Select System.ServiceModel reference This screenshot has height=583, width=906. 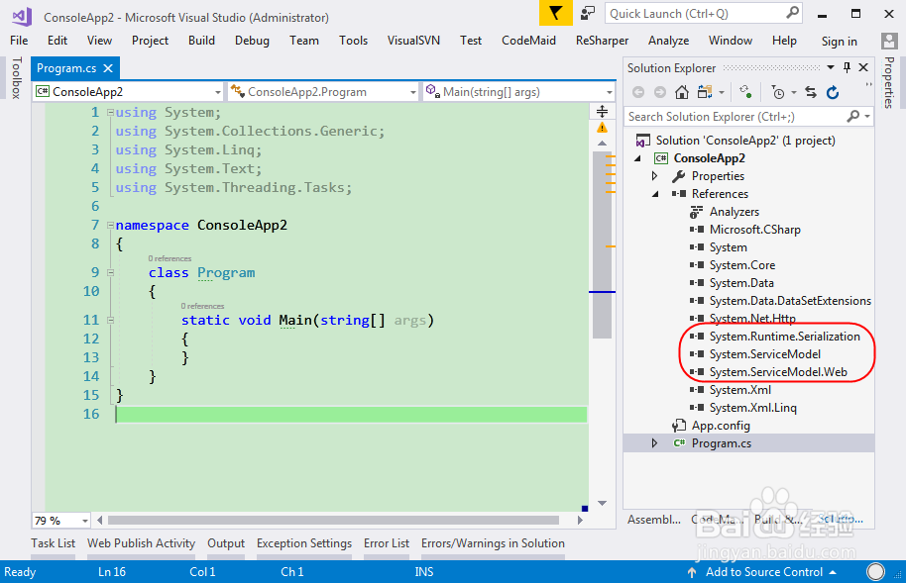click(764, 353)
